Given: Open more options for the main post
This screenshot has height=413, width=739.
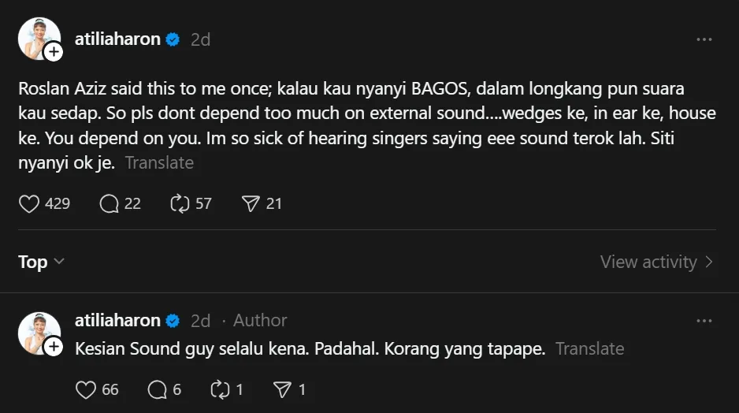Looking at the screenshot, I should 704,39.
